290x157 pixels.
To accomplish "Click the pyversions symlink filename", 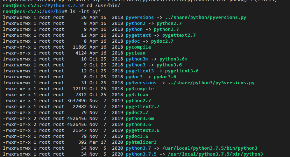I will (140, 17).
